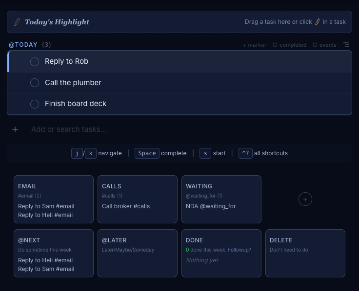Image resolution: width=359 pixels, height=291 pixels.
Task: Open all shortcuts via the ^? key
Action: pos(245,153)
